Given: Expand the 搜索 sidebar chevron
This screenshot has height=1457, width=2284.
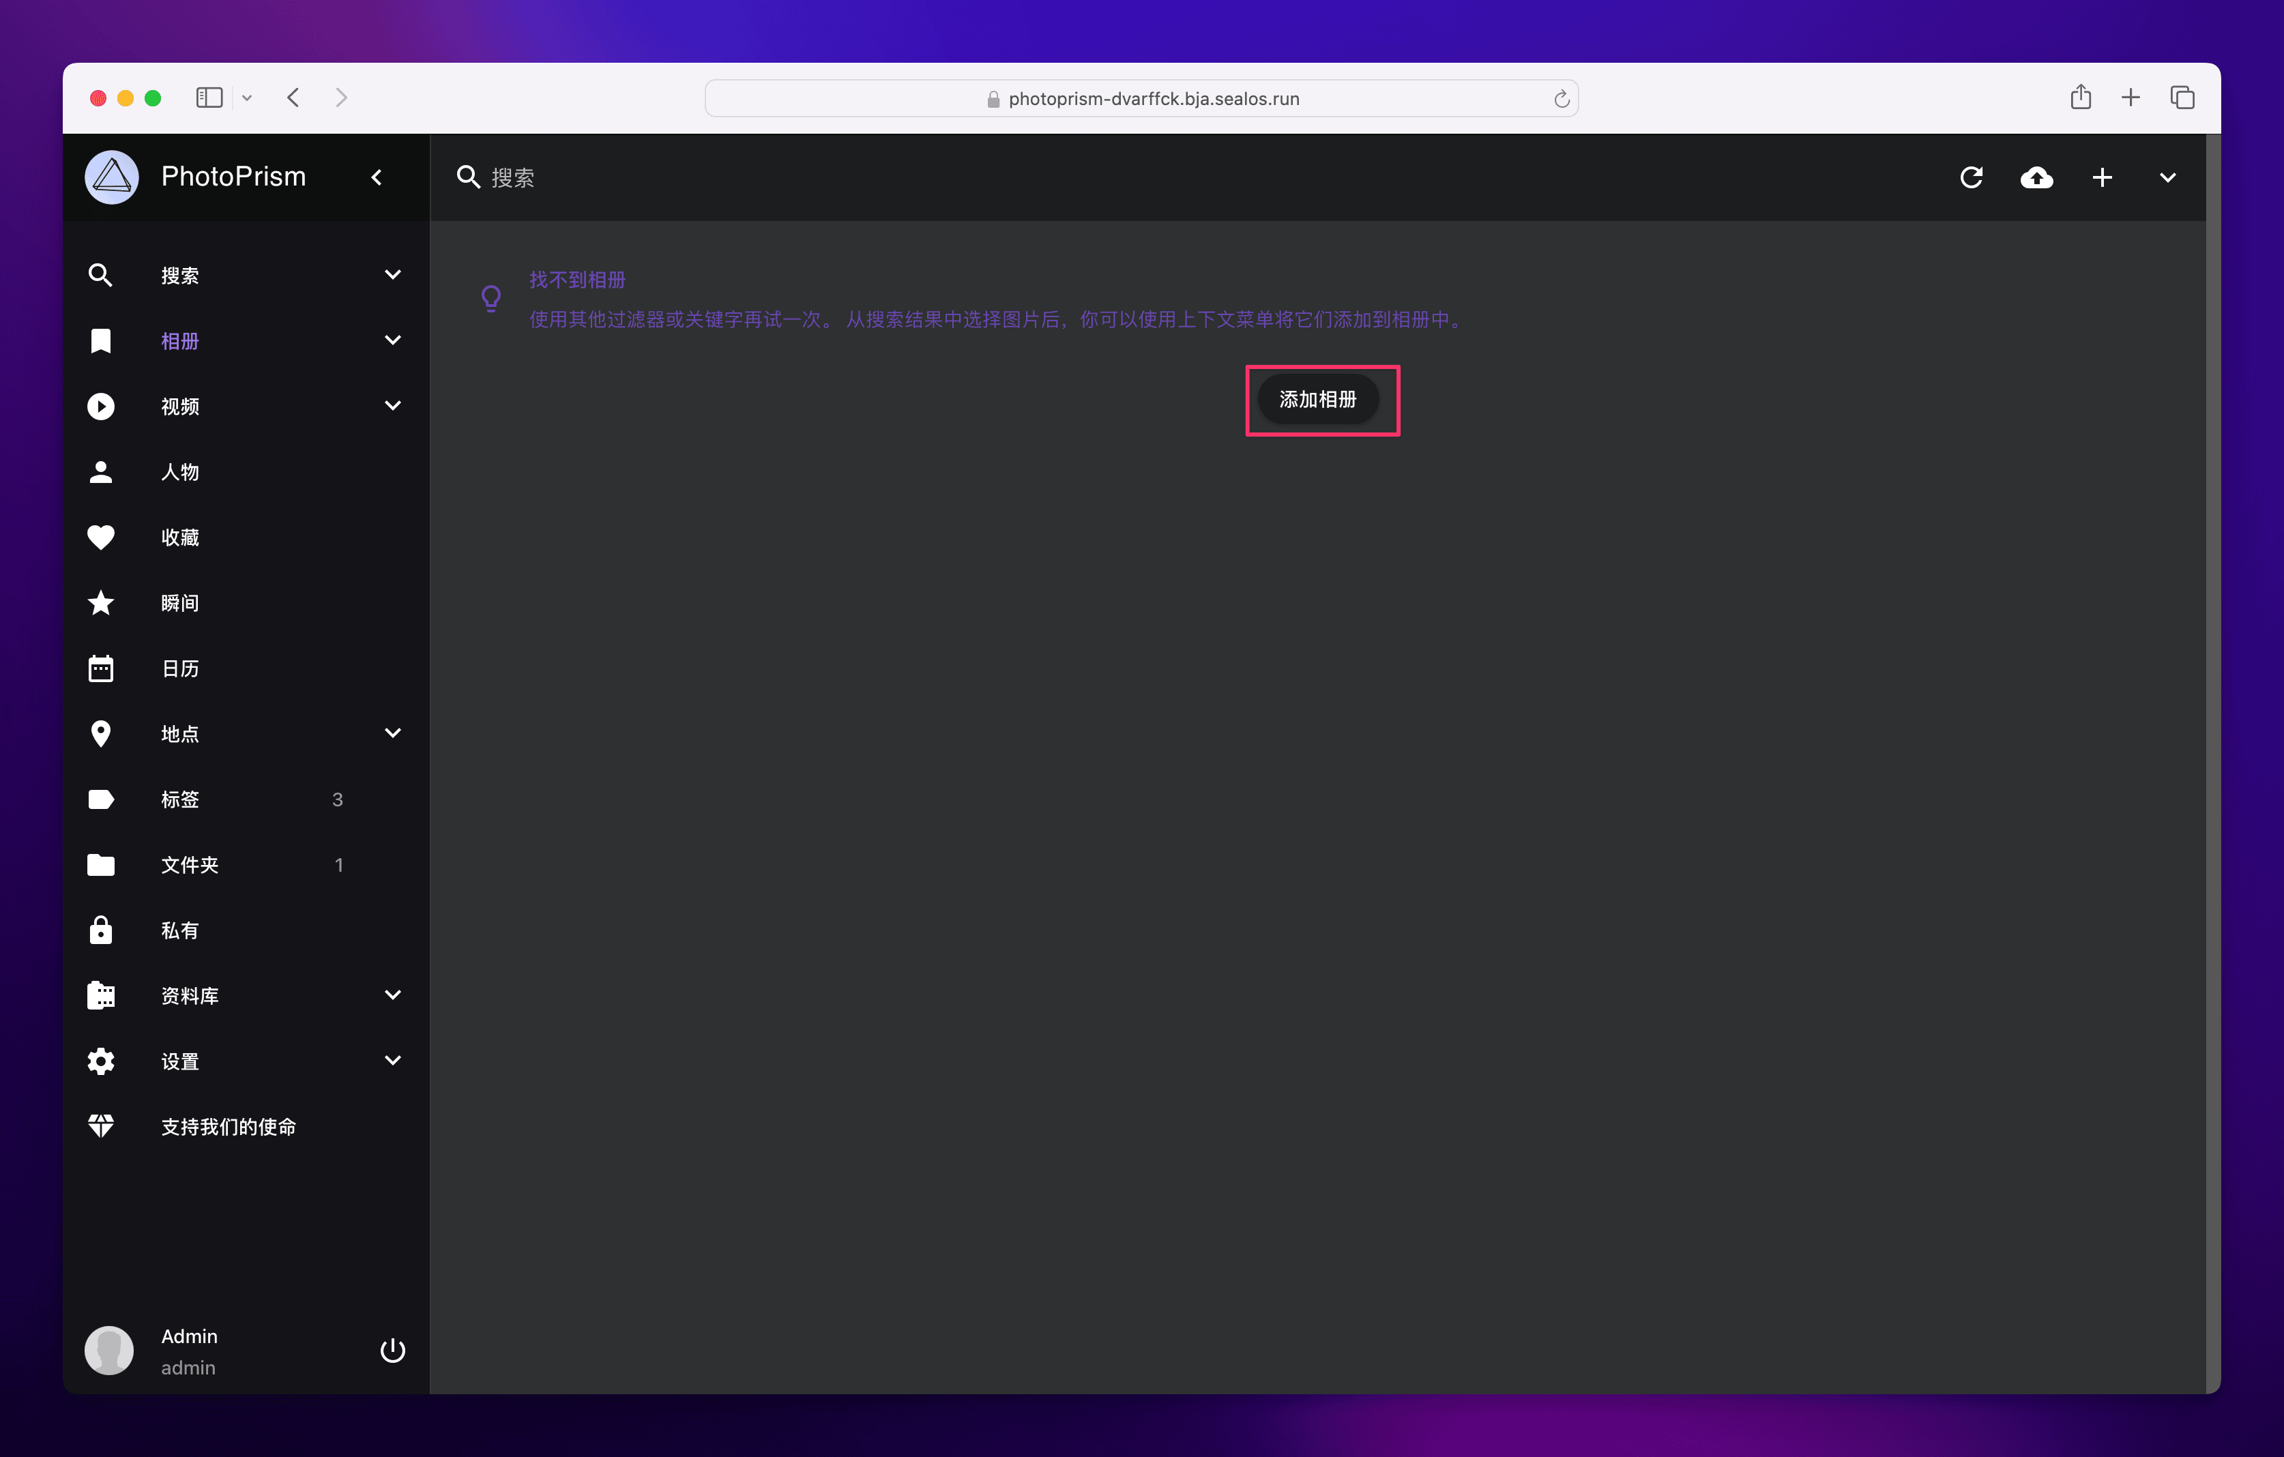Looking at the screenshot, I should (x=392, y=275).
